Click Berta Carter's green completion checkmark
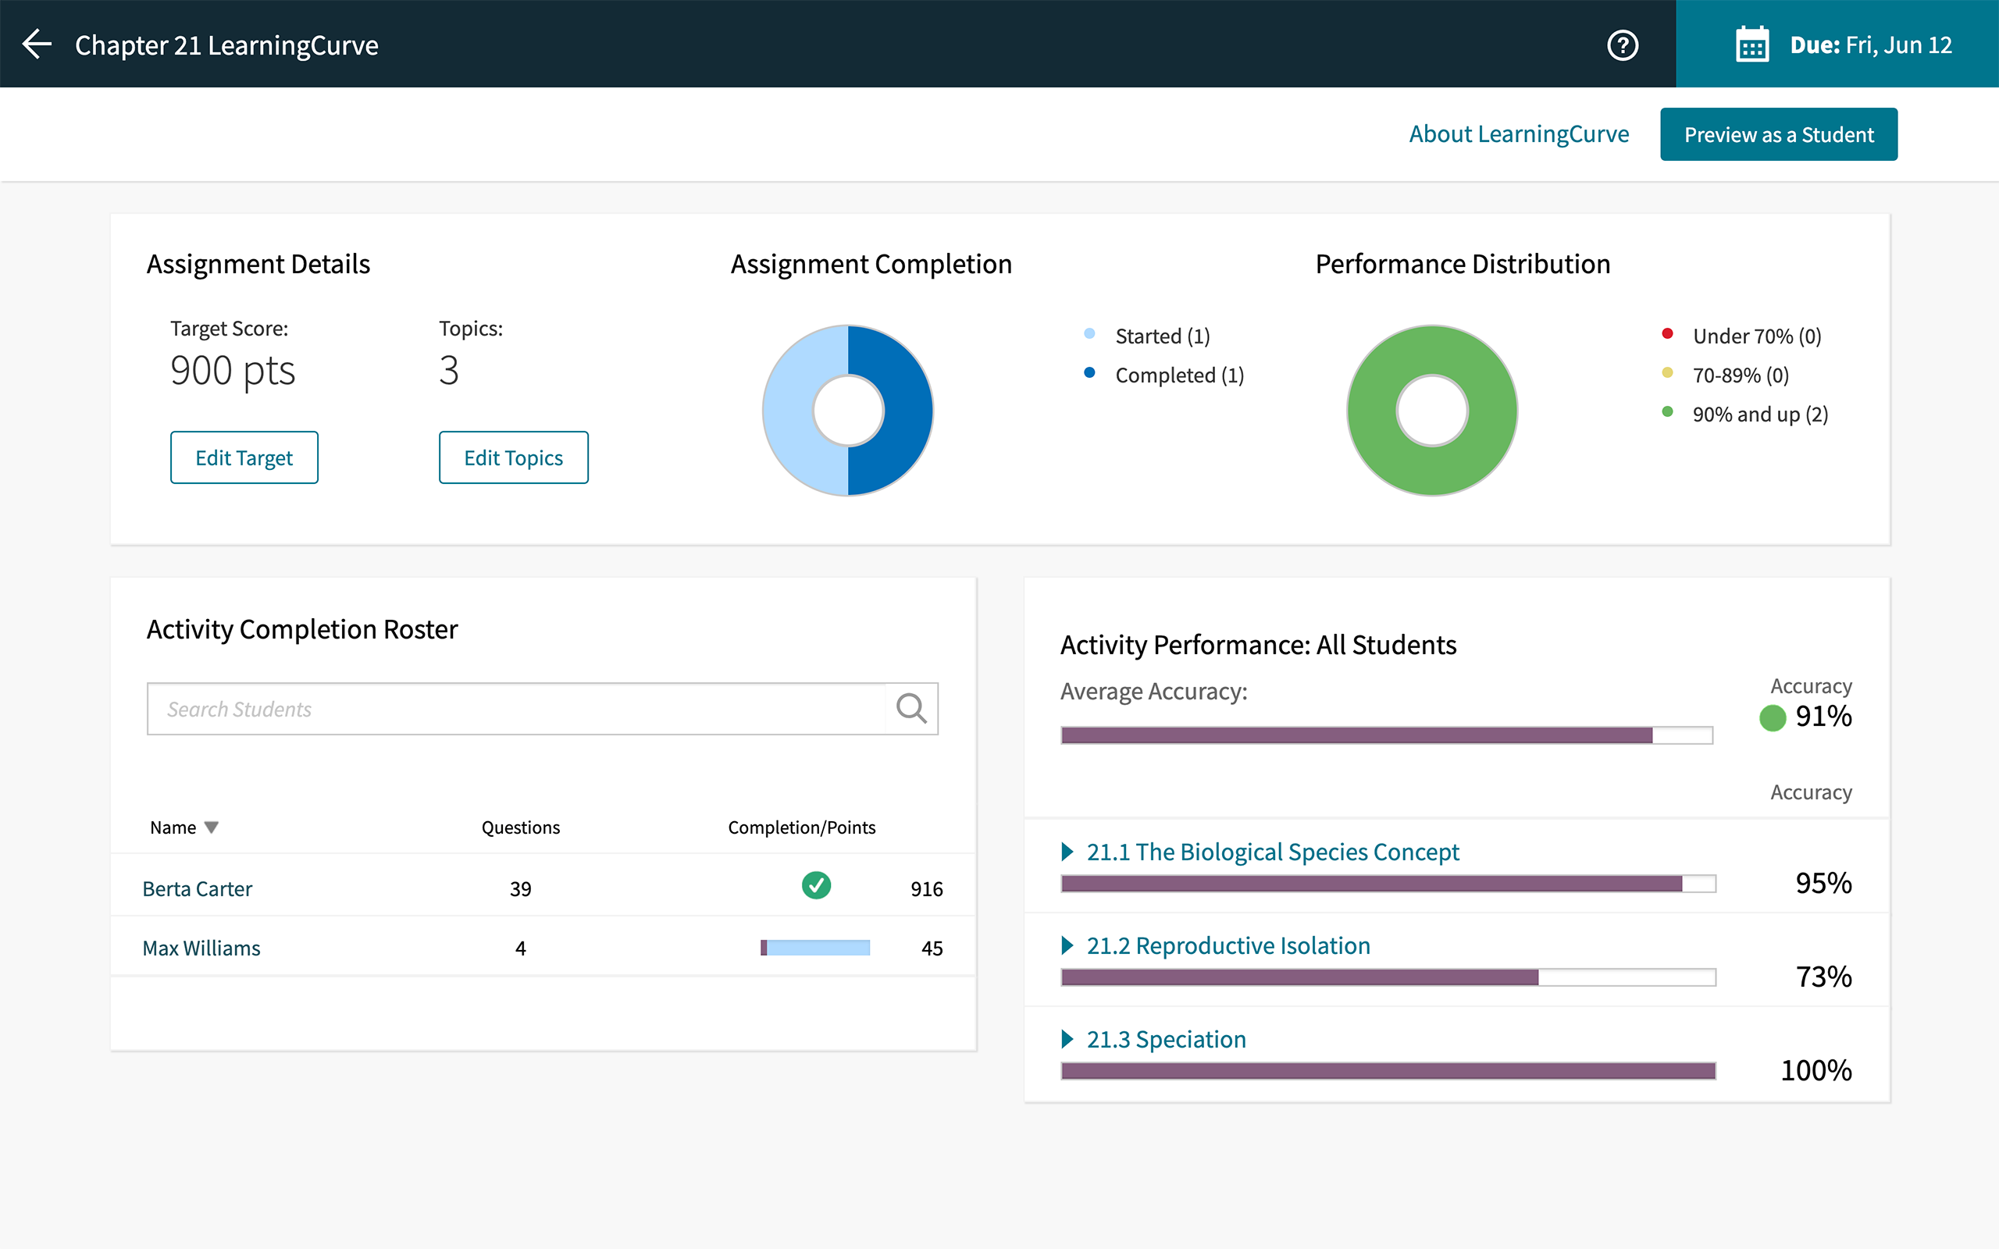The width and height of the screenshot is (1999, 1249). [816, 885]
